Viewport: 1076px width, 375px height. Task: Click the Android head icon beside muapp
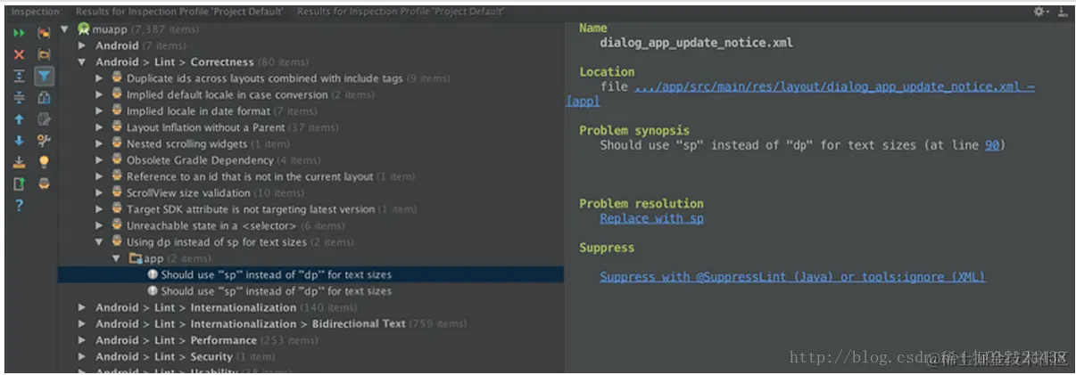84,29
